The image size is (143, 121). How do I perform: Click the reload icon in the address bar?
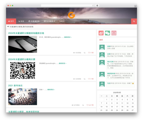(x=93, y=5)
